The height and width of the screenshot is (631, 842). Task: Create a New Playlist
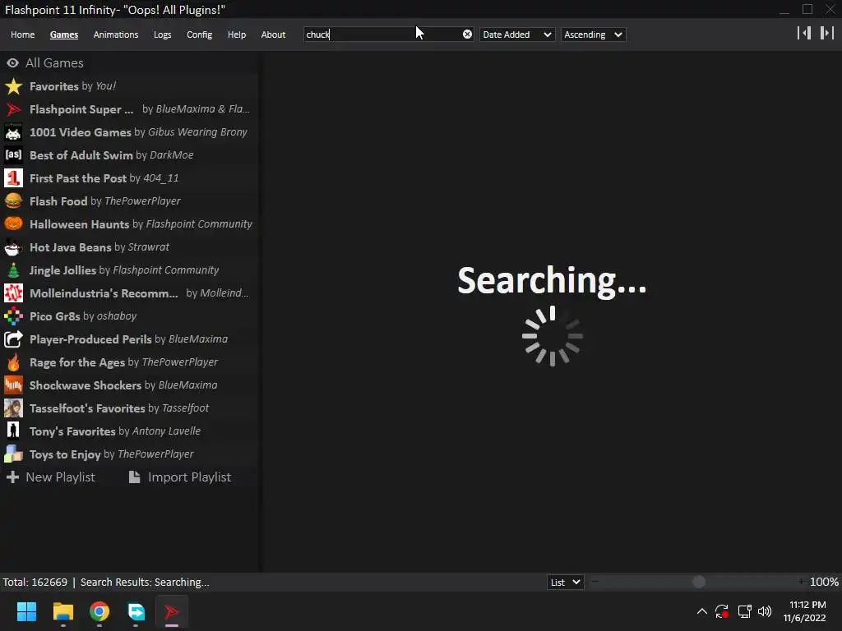(x=51, y=477)
